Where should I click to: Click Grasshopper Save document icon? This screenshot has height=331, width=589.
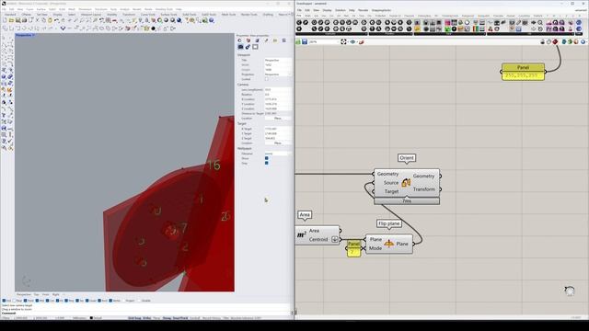(x=305, y=42)
